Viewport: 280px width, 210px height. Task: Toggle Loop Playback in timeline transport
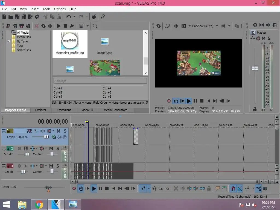81,189
